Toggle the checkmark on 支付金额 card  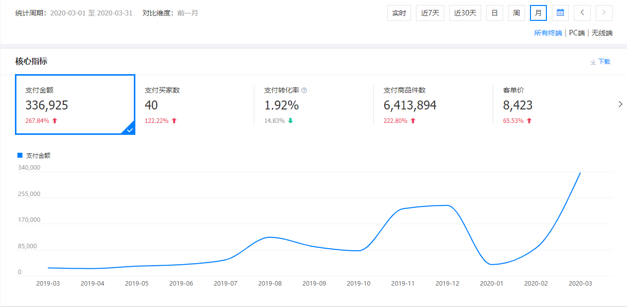click(129, 129)
